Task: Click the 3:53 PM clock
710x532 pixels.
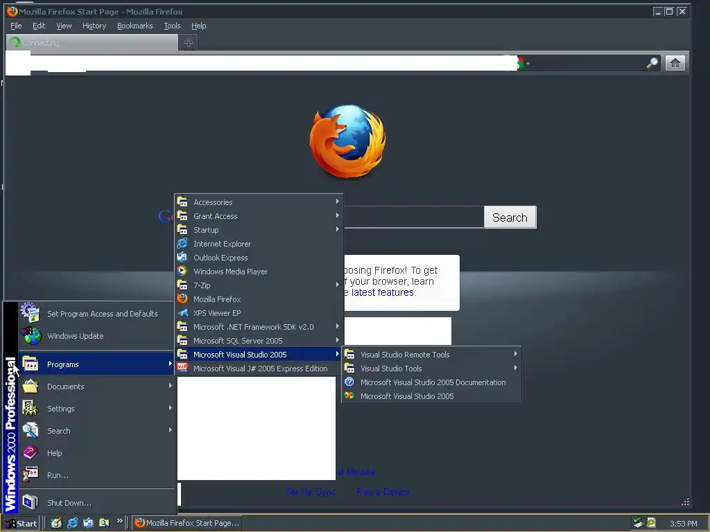Action: pyautogui.click(x=683, y=524)
